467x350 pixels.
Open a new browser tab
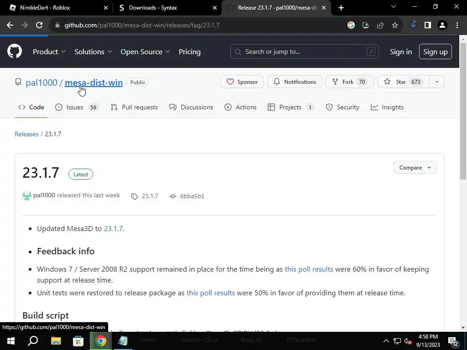point(341,8)
